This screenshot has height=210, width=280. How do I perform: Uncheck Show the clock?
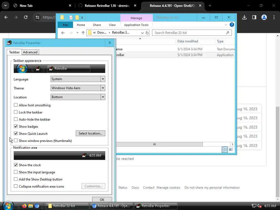tap(16, 165)
